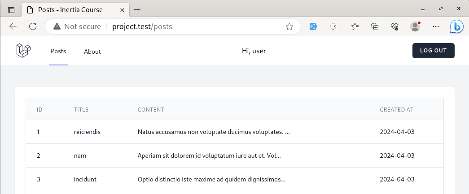This screenshot has width=469, height=194.
Task: Open the Settings and more menu
Action: coord(436,26)
